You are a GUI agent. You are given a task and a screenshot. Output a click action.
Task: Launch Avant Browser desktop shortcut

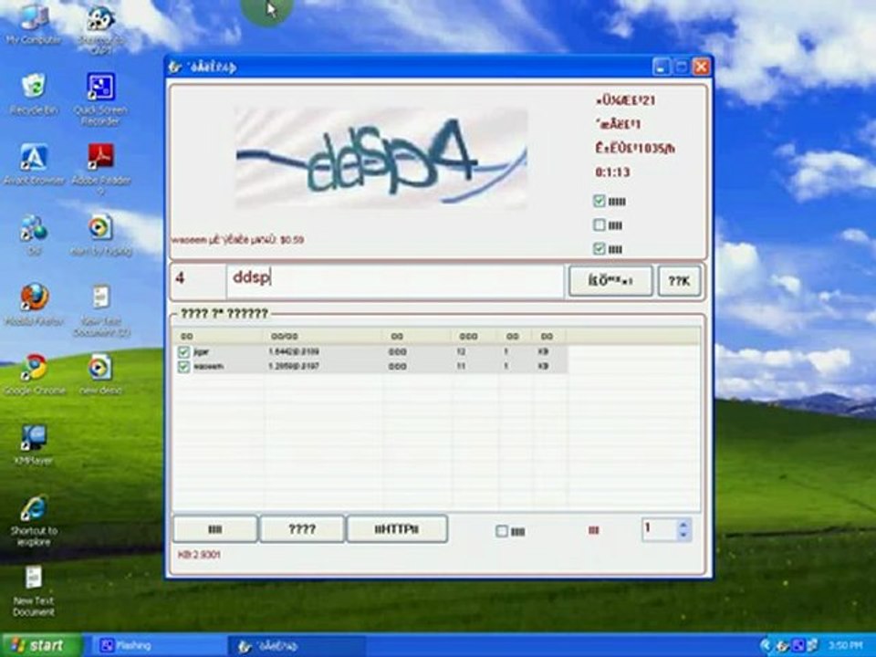pyautogui.click(x=34, y=158)
